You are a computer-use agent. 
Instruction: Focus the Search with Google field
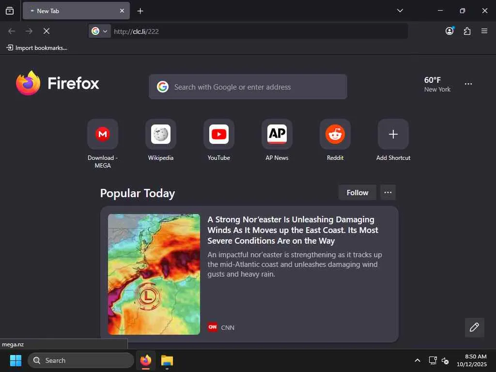[x=248, y=87]
